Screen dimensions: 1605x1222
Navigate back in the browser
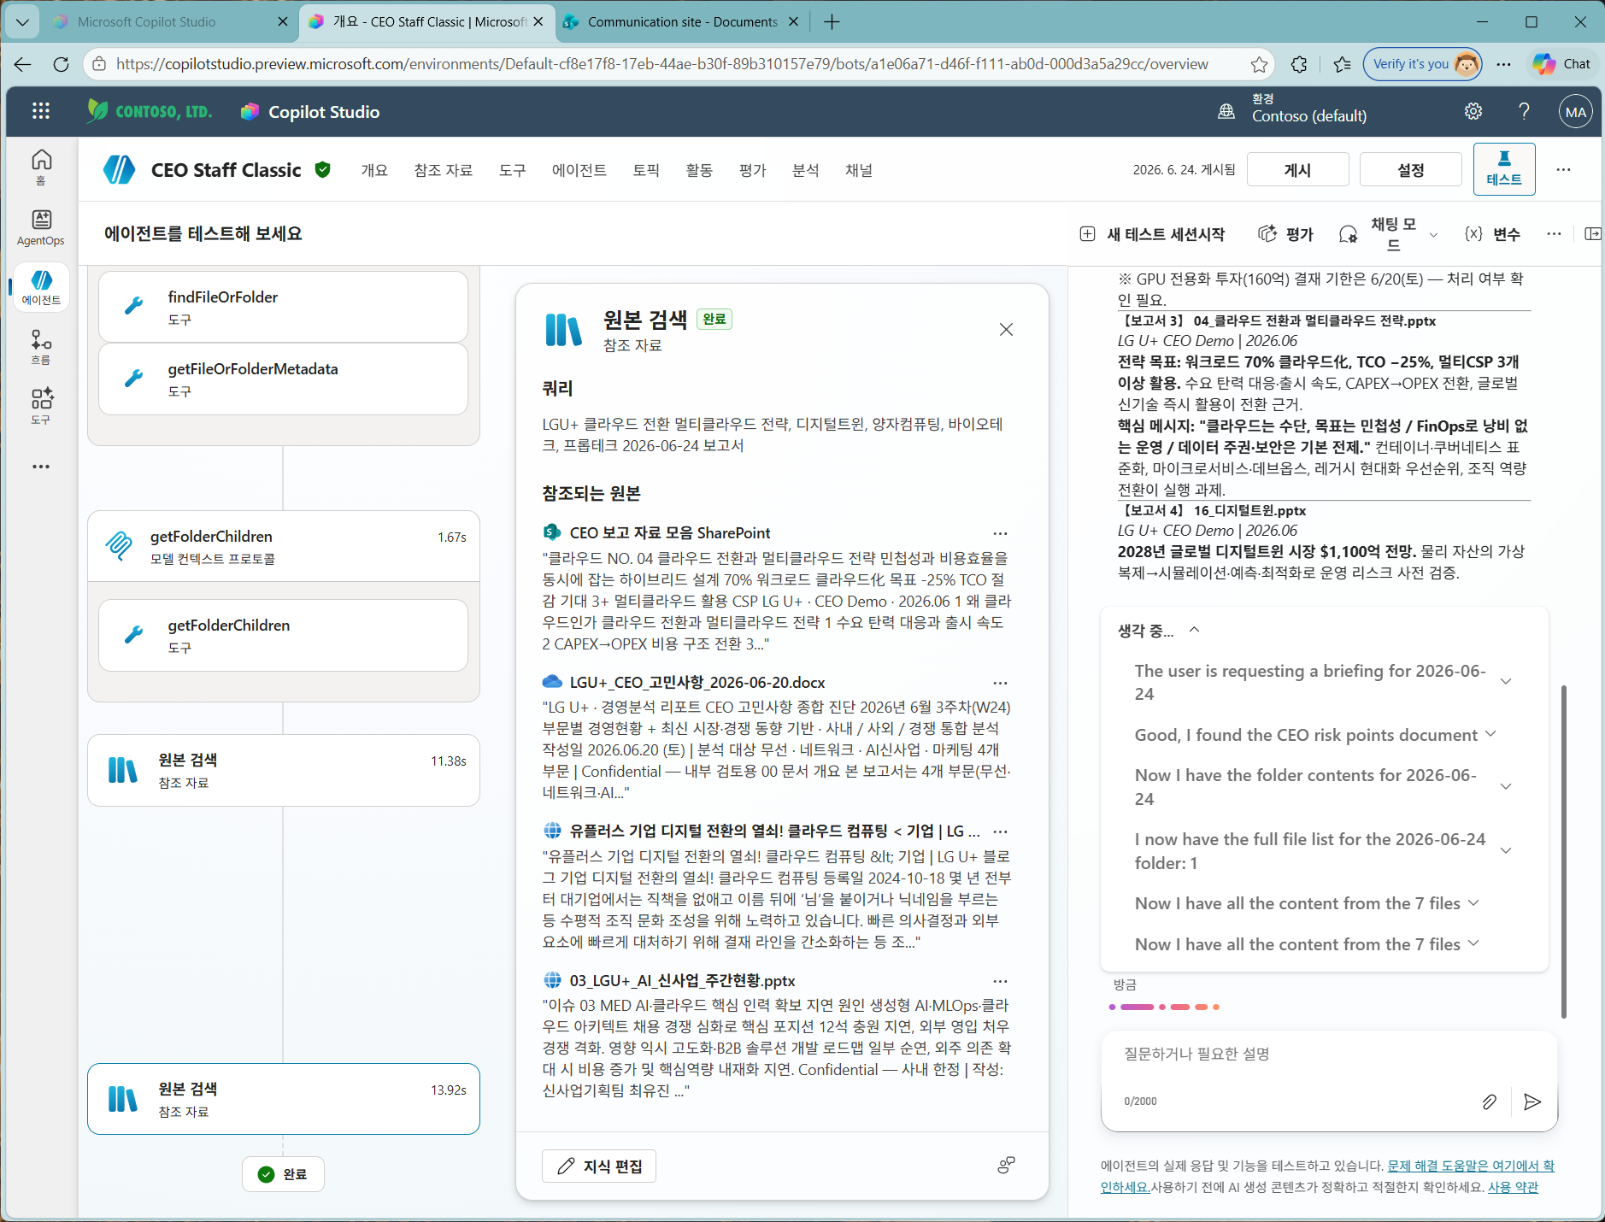click(x=22, y=64)
